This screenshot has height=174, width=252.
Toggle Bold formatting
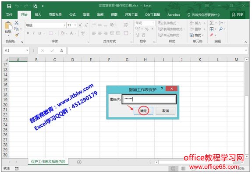click(28, 33)
